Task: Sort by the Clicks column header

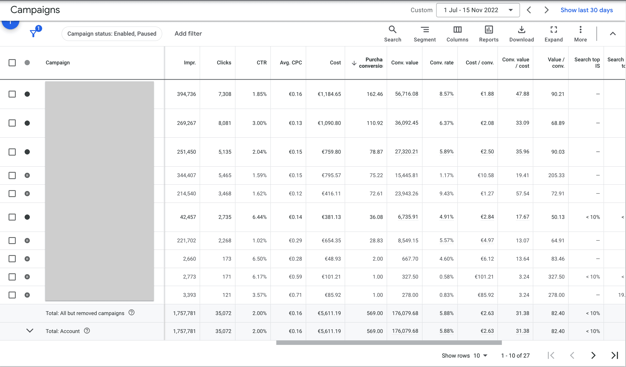Action: coord(224,63)
